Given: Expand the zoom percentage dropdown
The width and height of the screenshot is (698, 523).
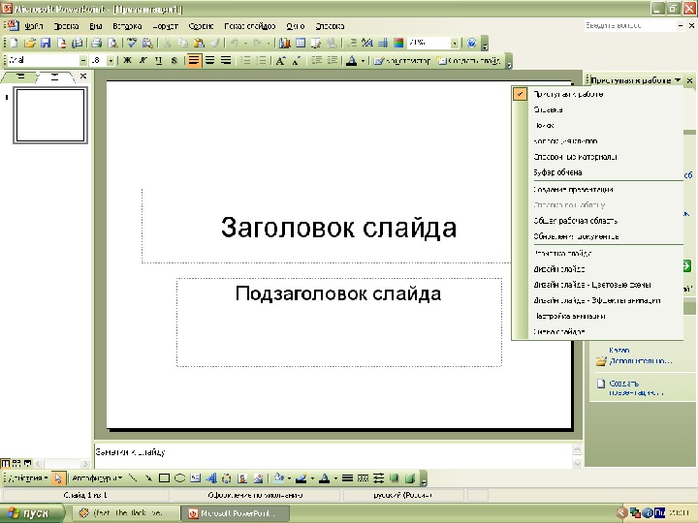Looking at the screenshot, I should click(x=454, y=44).
